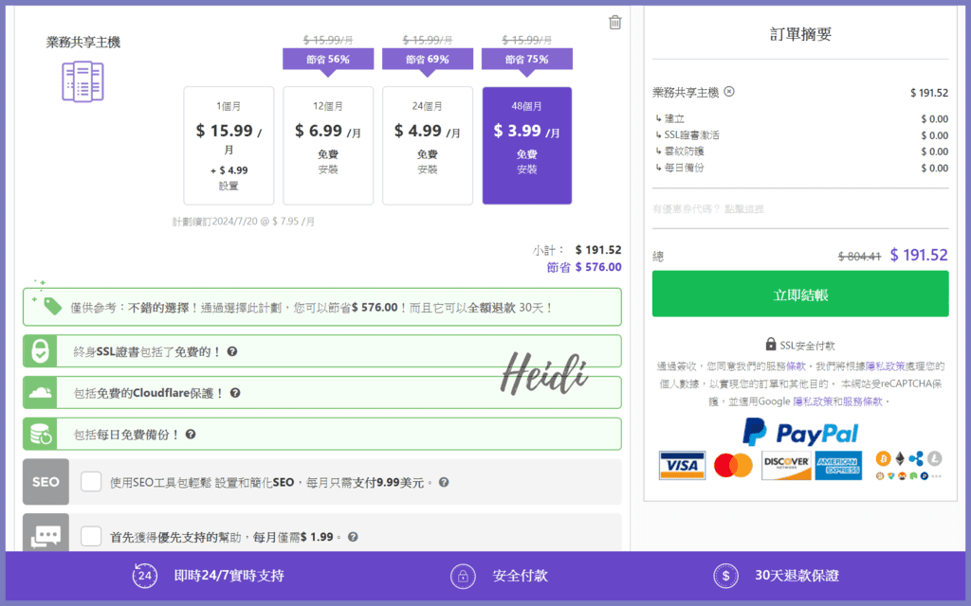971x606 pixels.
Task: Open the Google 服務條款 link
Action: click(863, 401)
